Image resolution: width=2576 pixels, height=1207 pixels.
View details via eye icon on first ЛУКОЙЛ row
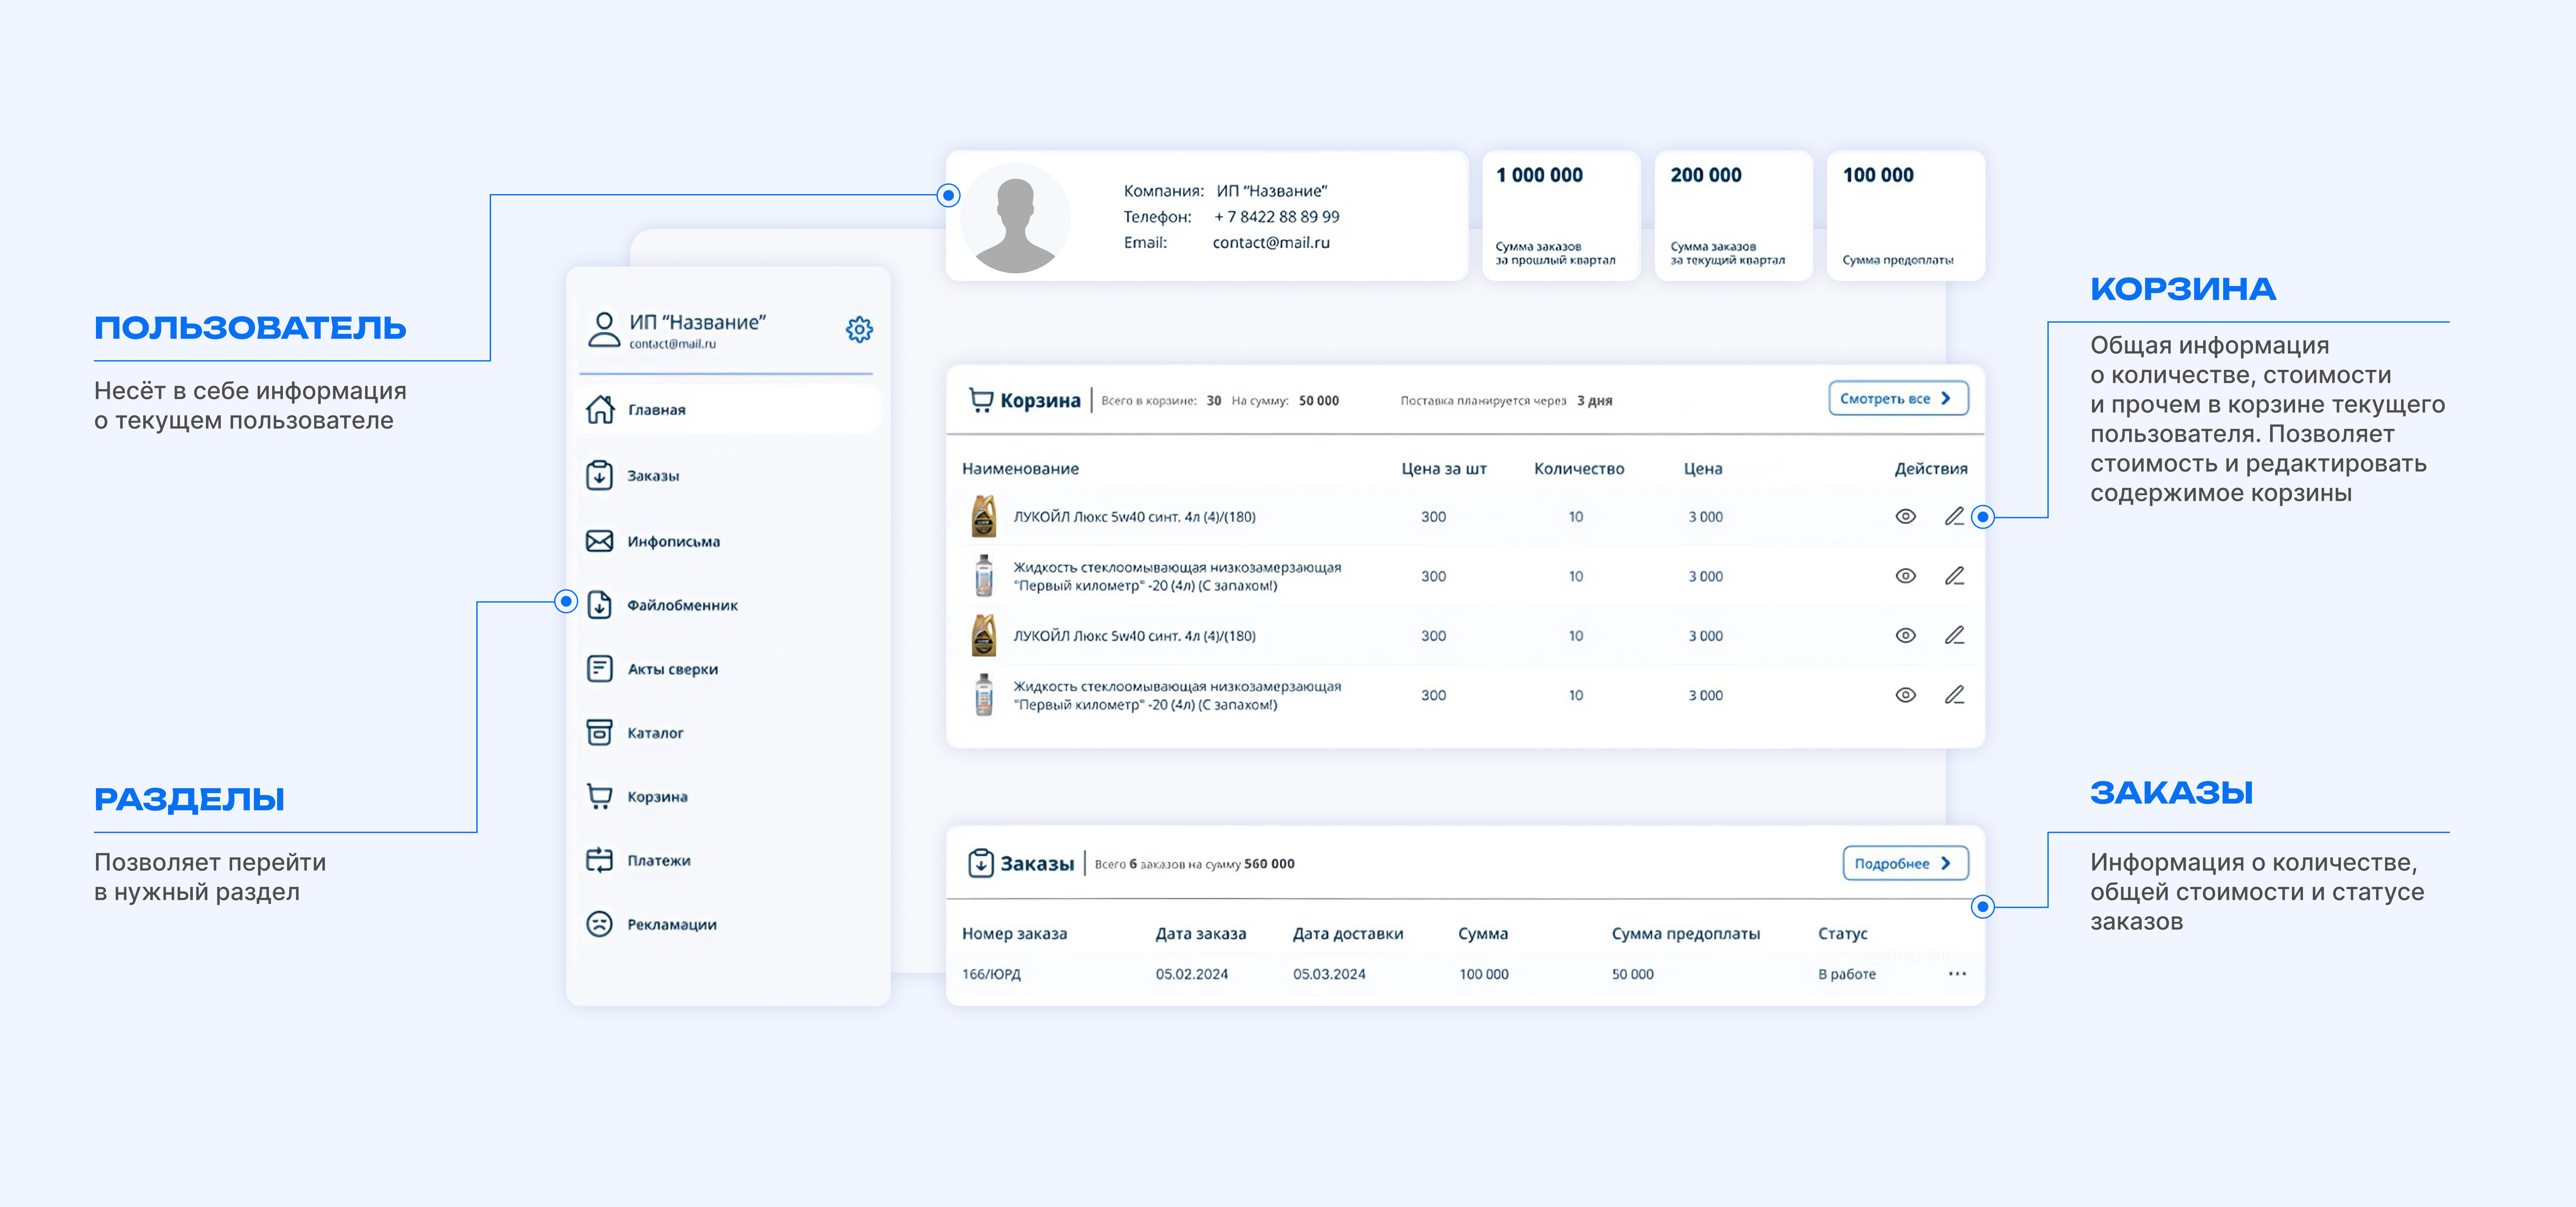[x=1905, y=517]
